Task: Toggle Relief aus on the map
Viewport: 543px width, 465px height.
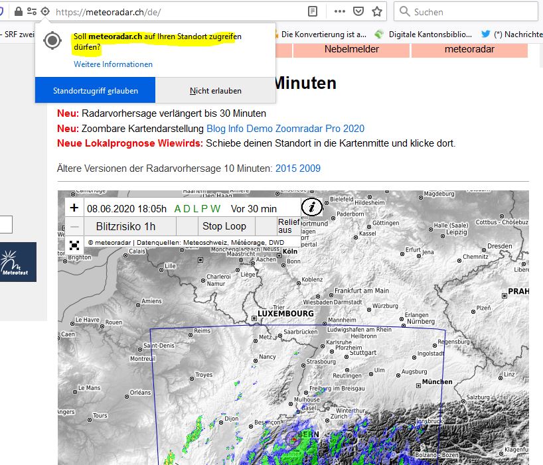Action: click(x=289, y=226)
